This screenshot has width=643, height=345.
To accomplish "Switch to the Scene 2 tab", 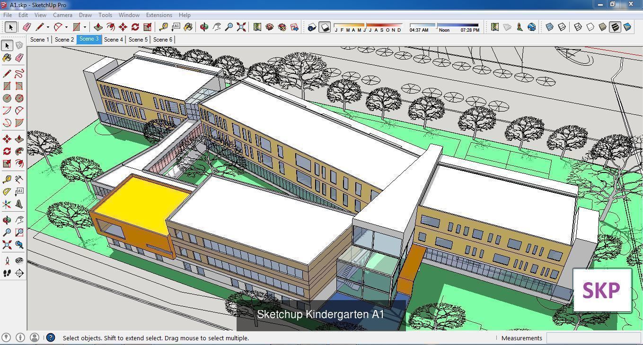I will pyautogui.click(x=64, y=39).
